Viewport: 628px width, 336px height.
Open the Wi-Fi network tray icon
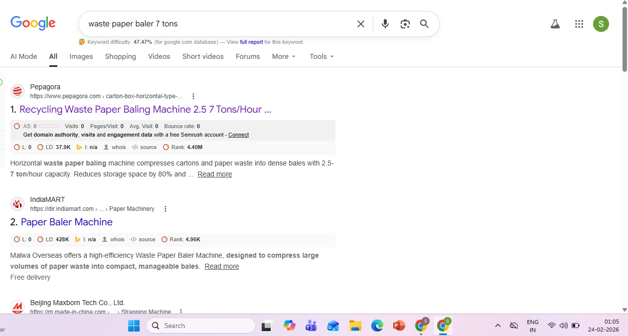tap(551, 326)
